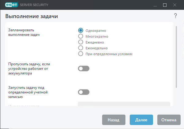This screenshot has width=184, height=129.
Task: Continue with the Далее button
Action: point(141,120)
